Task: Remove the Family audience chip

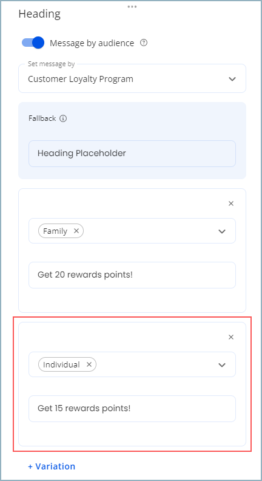Action: coord(76,231)
